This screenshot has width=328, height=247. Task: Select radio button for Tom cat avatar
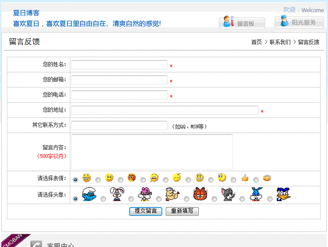tap(214, 199)
